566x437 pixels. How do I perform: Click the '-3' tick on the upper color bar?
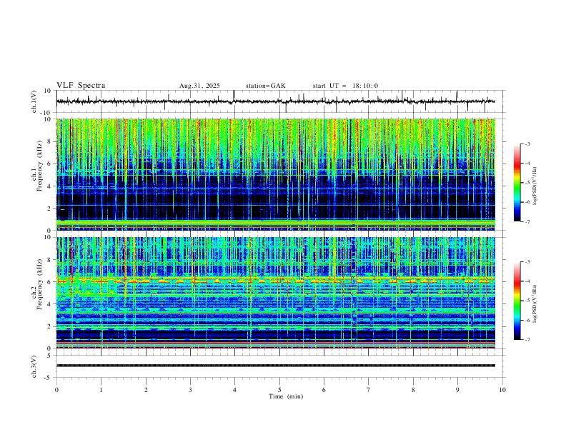tap(527, 144)
